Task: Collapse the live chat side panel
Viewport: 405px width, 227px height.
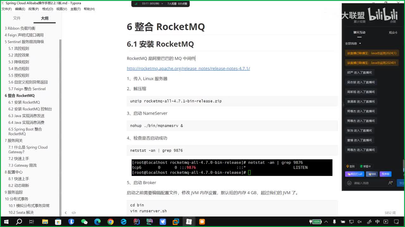Action: (344, 105)
